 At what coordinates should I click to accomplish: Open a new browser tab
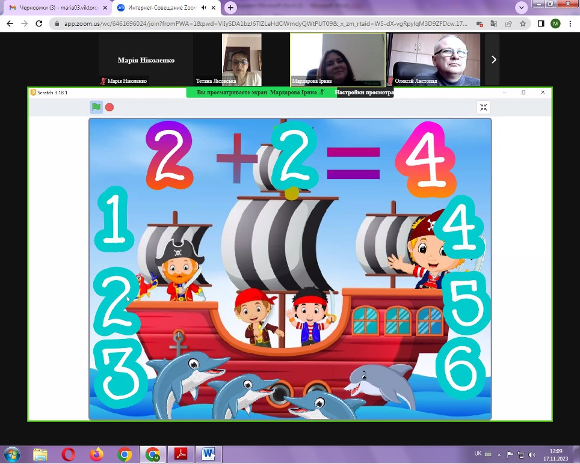pos(230,7)
